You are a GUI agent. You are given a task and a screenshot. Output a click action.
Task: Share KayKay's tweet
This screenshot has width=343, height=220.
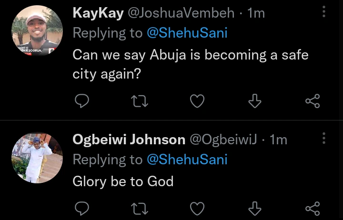312,101
